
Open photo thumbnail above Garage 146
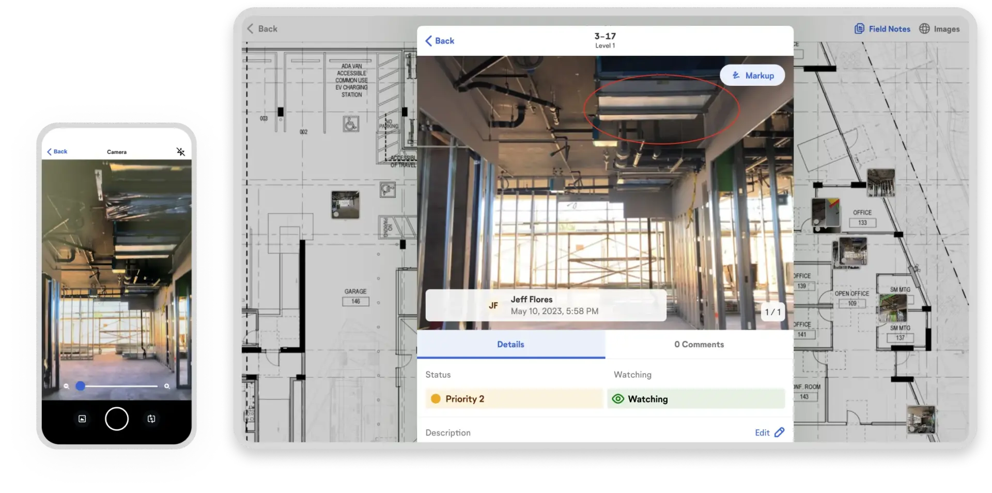click(x=345, y=204)
